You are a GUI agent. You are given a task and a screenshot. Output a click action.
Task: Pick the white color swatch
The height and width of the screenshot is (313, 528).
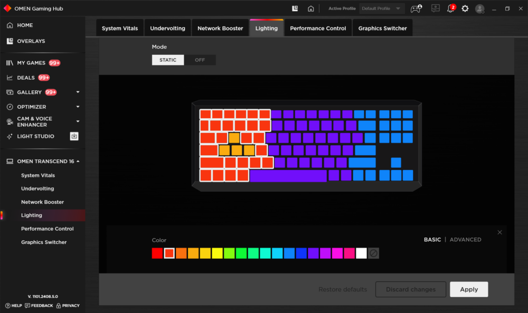coord(361,253)
